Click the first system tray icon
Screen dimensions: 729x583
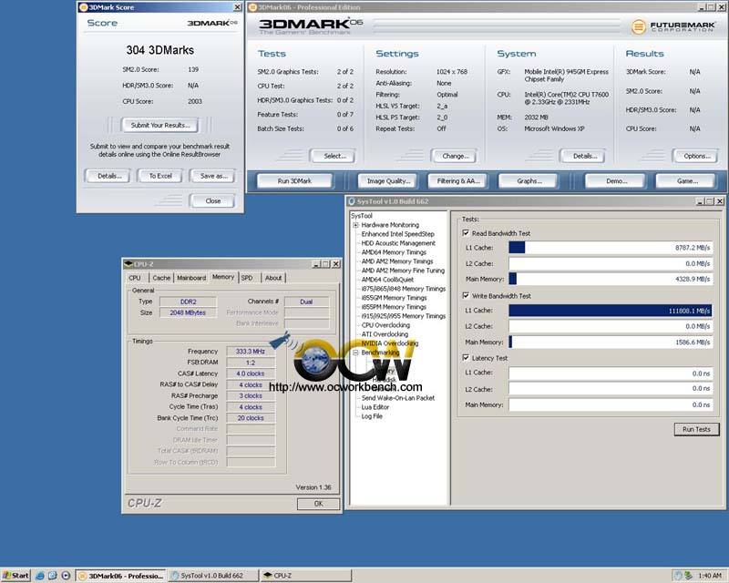click(678, 576)
